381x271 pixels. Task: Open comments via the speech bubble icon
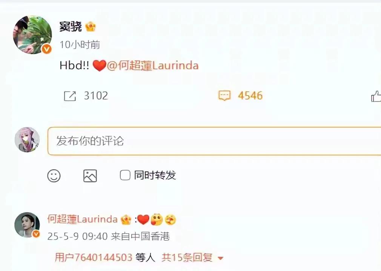click(x=224, y=95)
